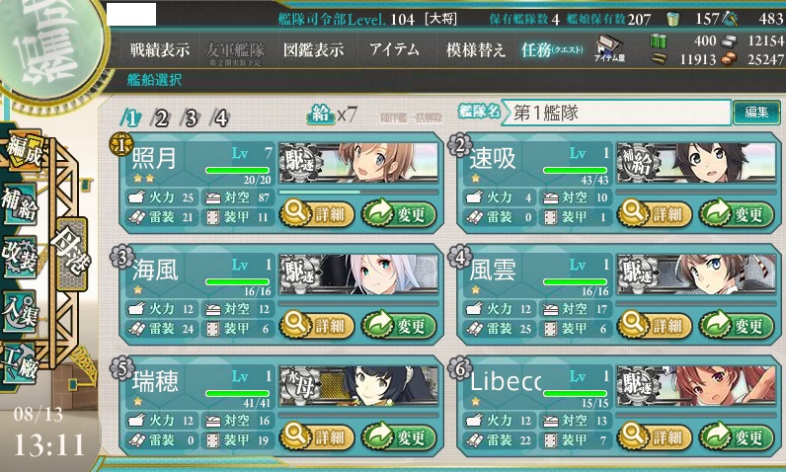Switch to fleet 4 tab
786x472 pixels.
click(220, 118)
